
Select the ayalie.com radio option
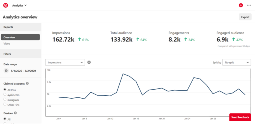point(5,94)
